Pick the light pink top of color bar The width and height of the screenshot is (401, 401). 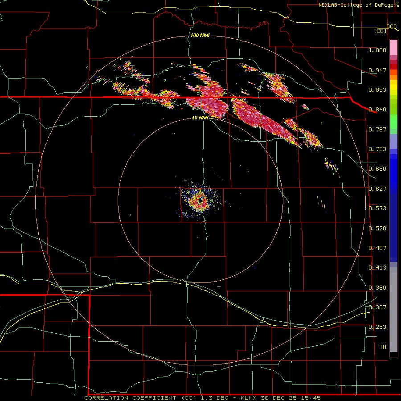point(393,47)
